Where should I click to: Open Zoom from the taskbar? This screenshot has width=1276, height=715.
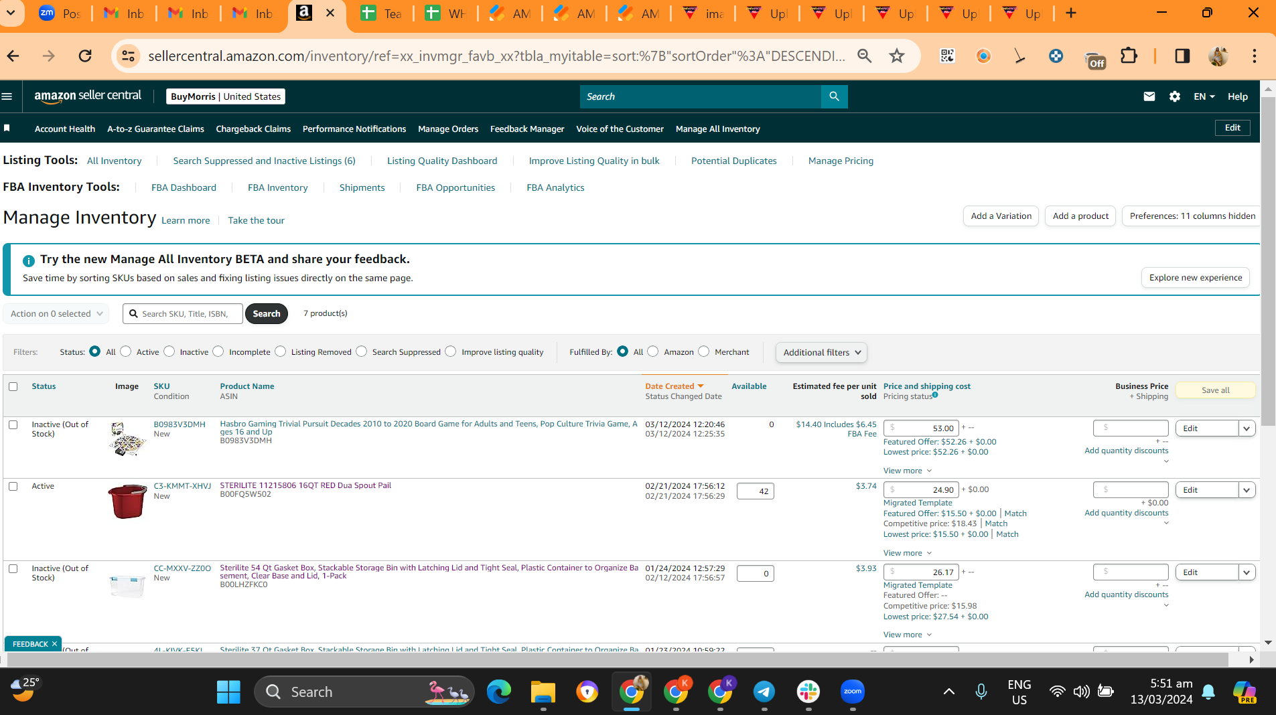point(853,692)
